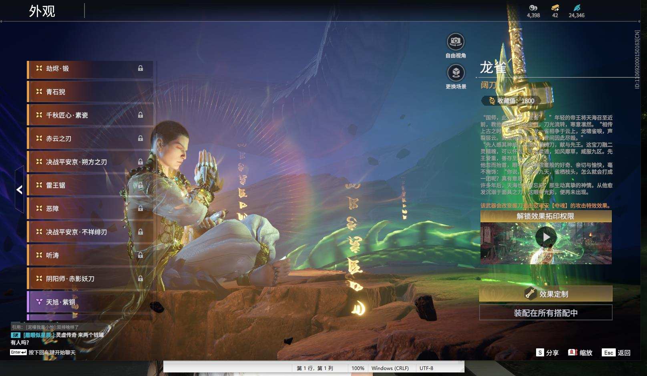The height and width of the screenshot is (376, 647).
Task: Click the chat prompt 按下回车键开始聊天
Action: (52, 352)
